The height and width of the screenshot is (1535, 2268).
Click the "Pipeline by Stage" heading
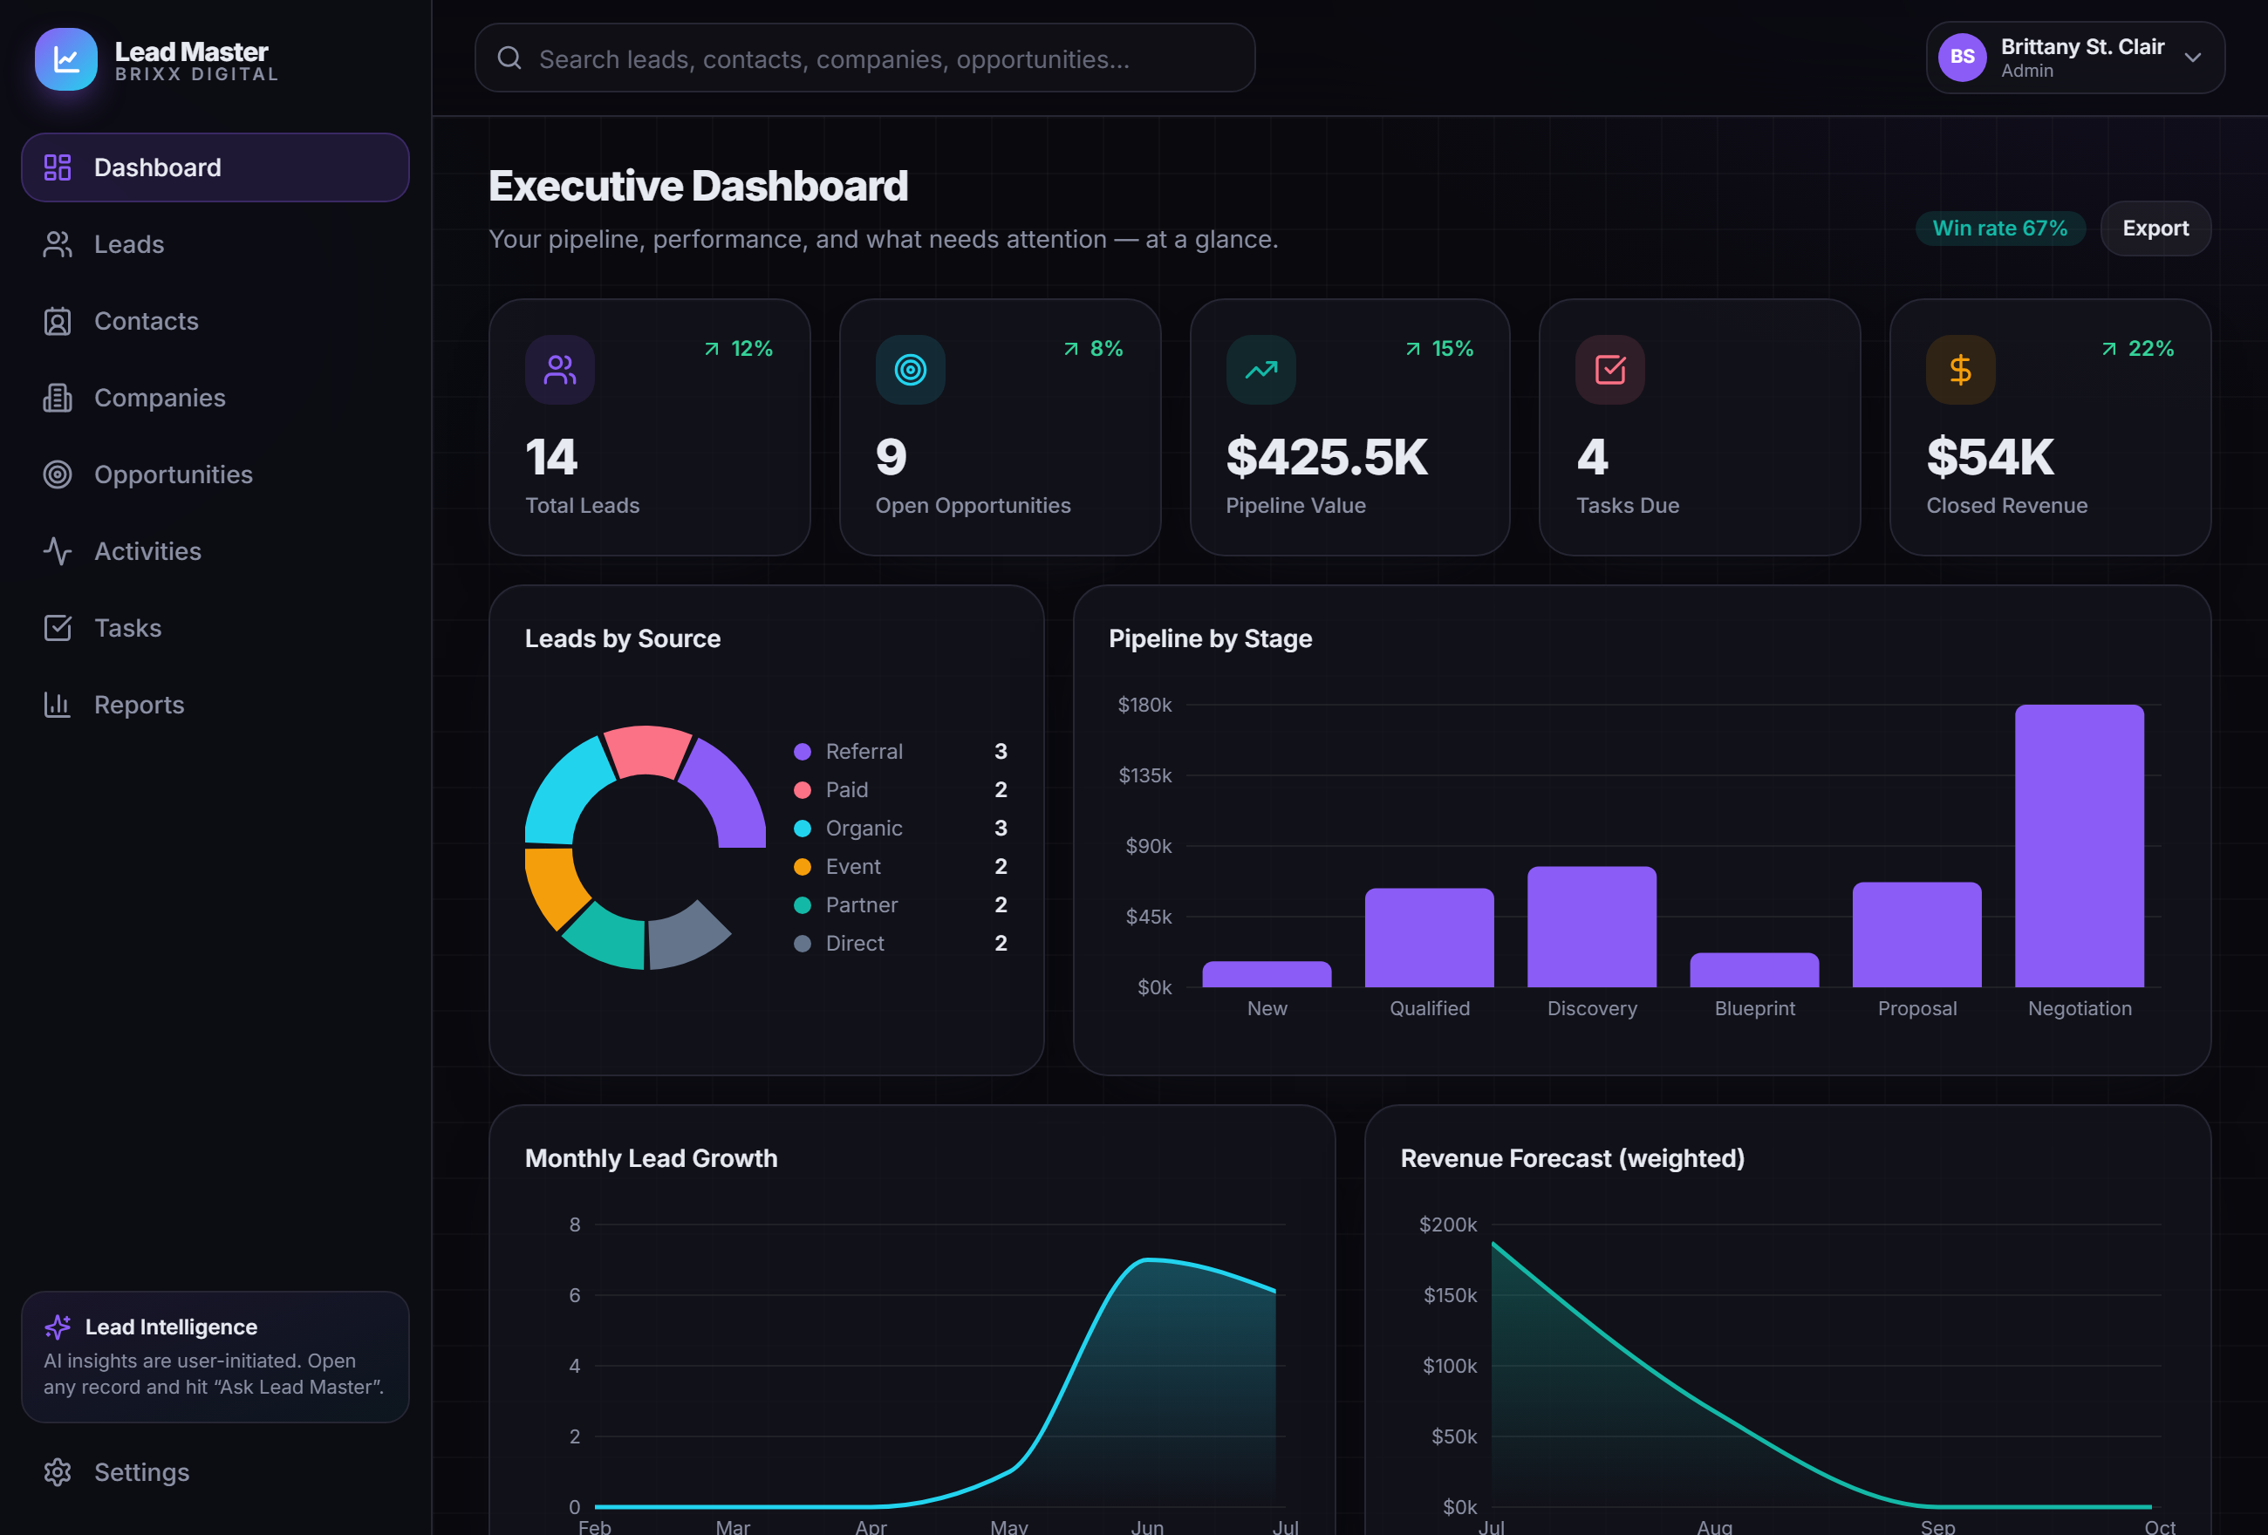click(x=1210, y=638)
